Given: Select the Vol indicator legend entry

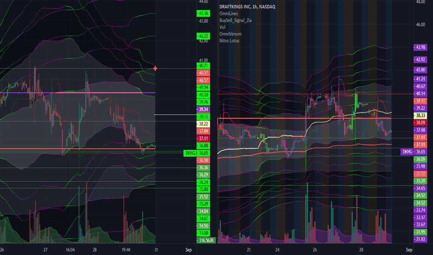Looking at the screenshot, I should (x=222, y=27).
